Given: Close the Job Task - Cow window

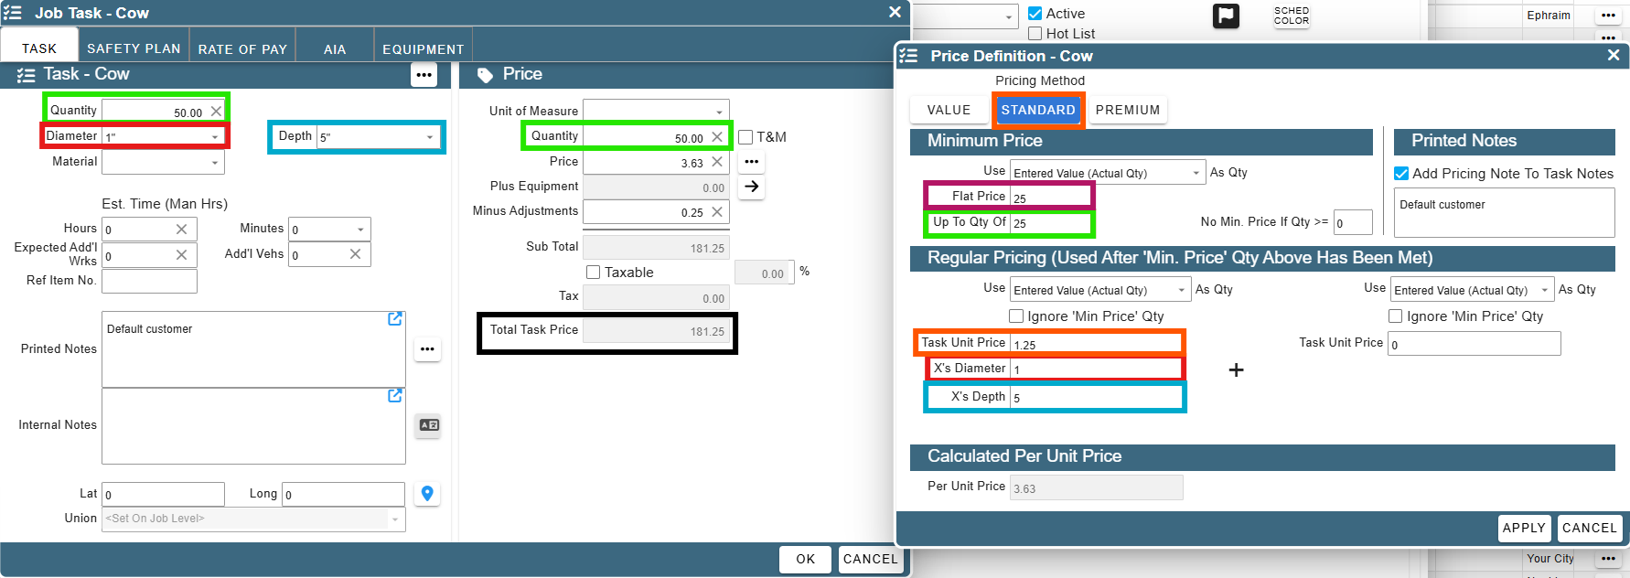Looking at the screenshot, I should (x=895, y=12).
